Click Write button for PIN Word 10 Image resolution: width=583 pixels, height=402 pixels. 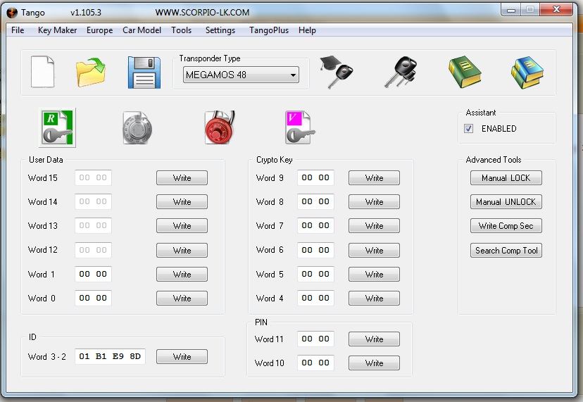click(374, 363)
